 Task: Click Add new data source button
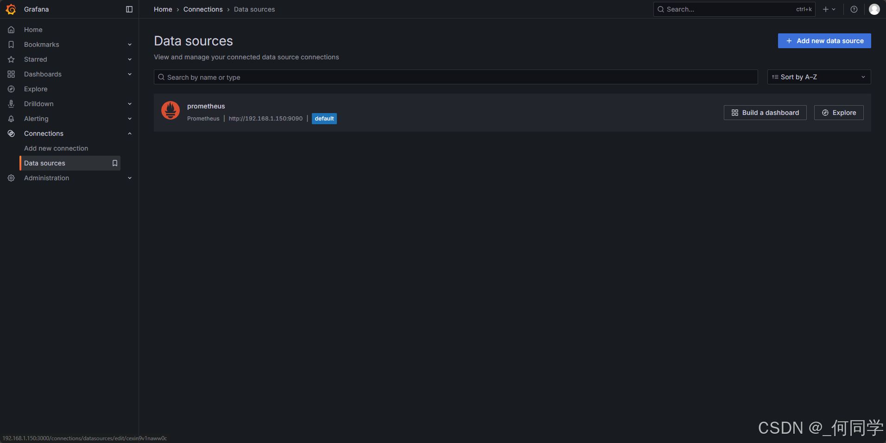click(x=824, y=41)
